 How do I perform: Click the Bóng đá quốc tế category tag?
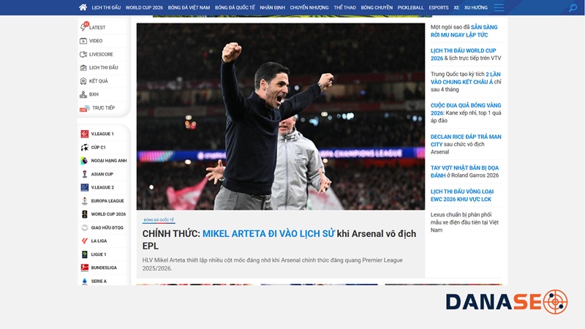tap(159, 220)
